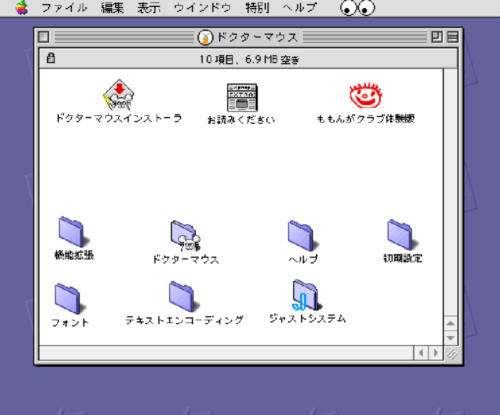
Task: Click the window zoom box
Action: (x=437, y=37)
